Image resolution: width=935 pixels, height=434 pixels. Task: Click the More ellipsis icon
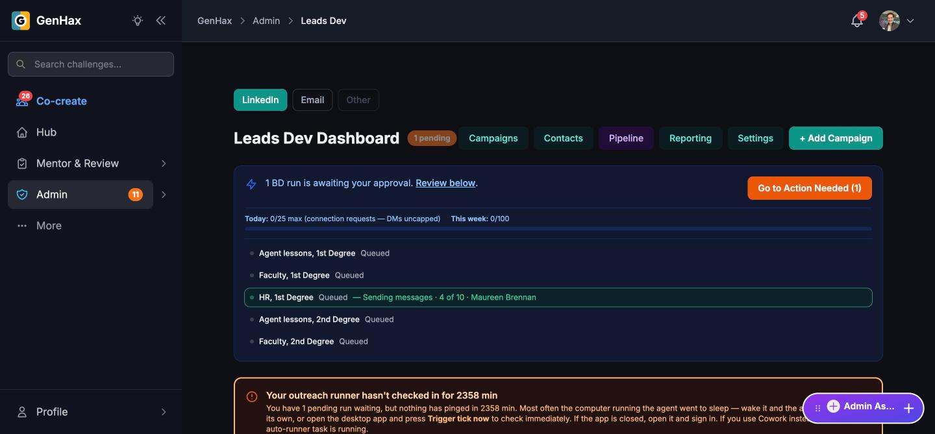[x=22, y=226]
